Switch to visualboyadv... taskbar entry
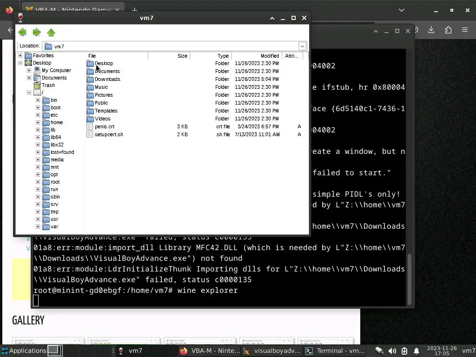The image size is (476, 357). pyautogui.click(x=272, y=350)
